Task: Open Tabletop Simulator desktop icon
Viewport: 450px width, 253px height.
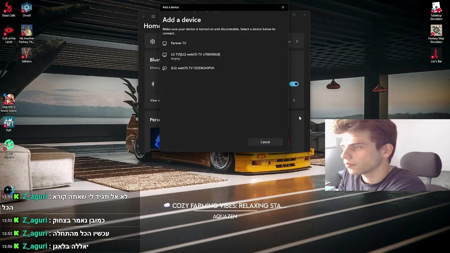Action: pyautogui.click(x=436, y=11)
